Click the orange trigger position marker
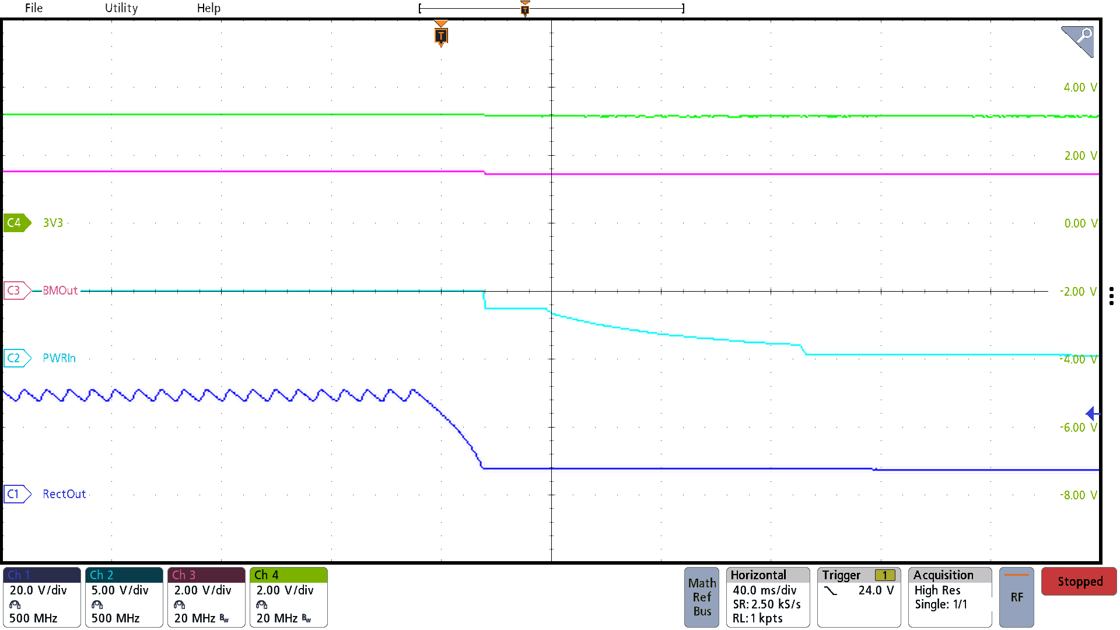 tap(441, 36)
